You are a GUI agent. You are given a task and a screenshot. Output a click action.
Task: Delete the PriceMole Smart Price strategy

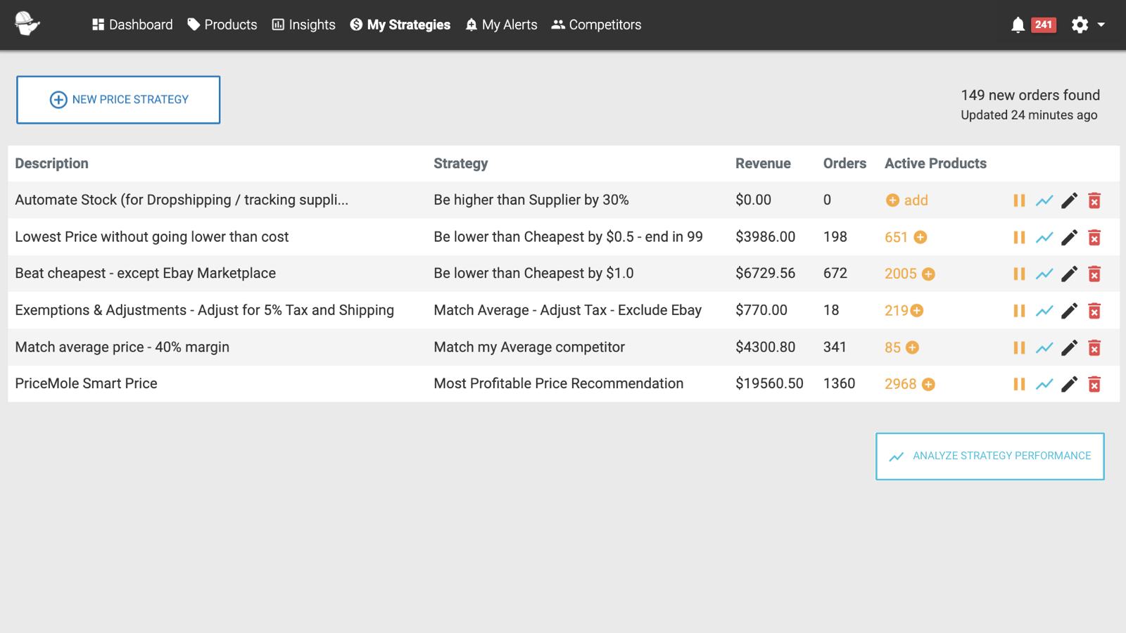tap(1094, 384)
